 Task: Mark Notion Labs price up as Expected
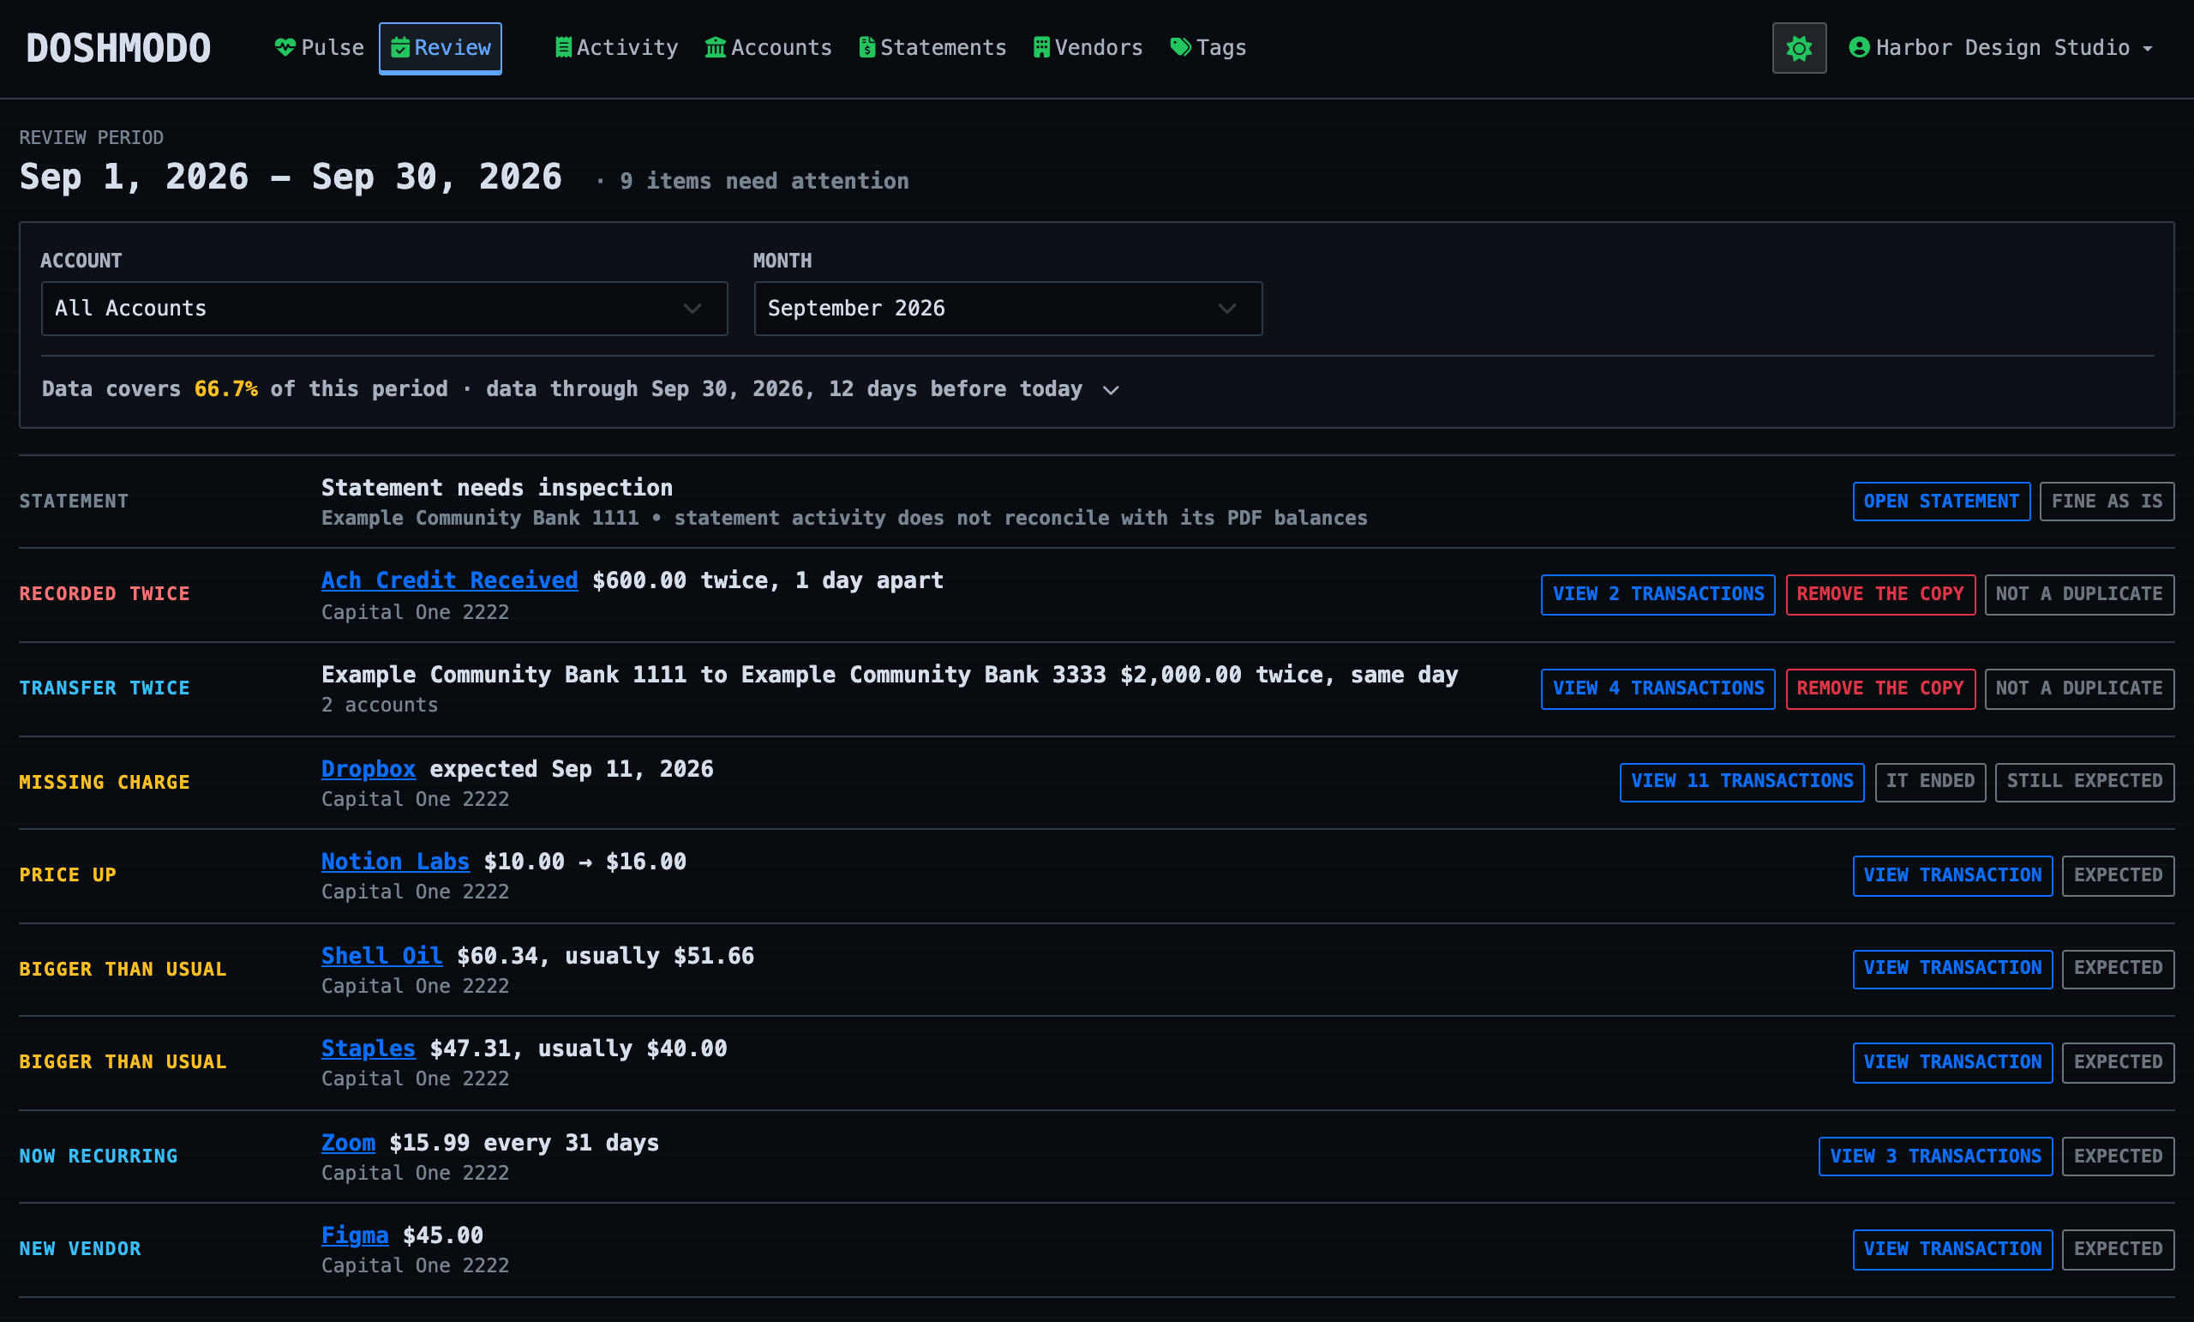point(2118,875)
